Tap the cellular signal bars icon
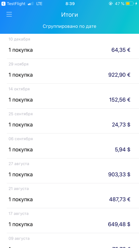Viewport: 139px width, 248px height. (x=31, y=4)
